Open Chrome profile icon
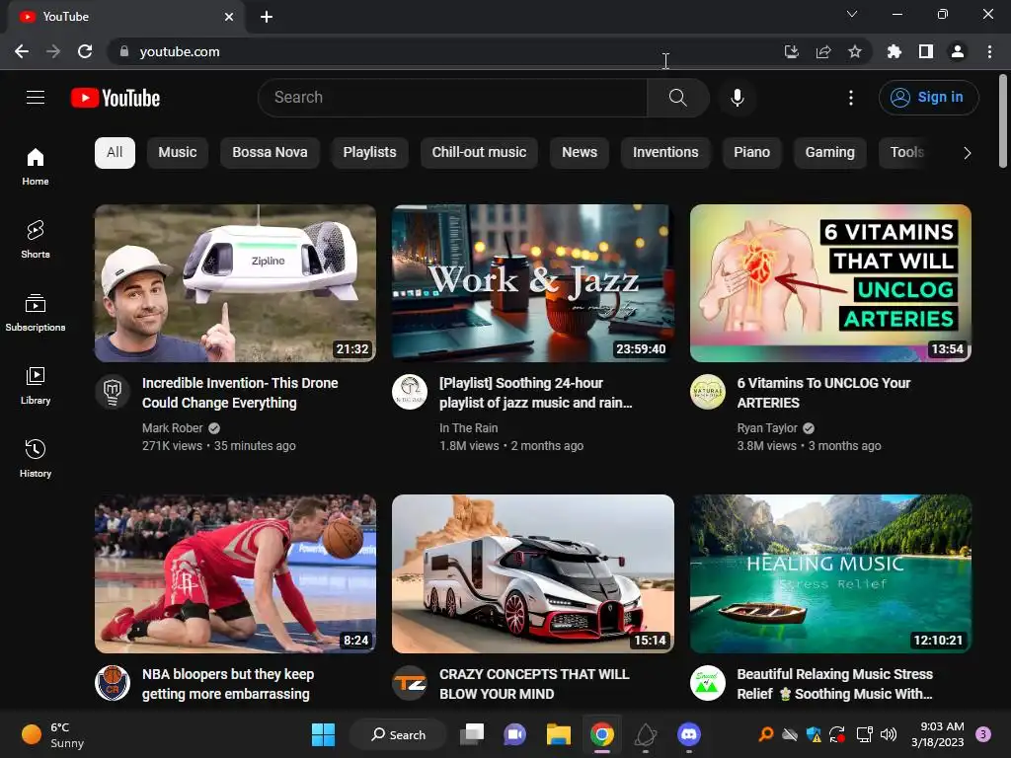This screenshot has height=758, width=1011. (x=957, y=51)
